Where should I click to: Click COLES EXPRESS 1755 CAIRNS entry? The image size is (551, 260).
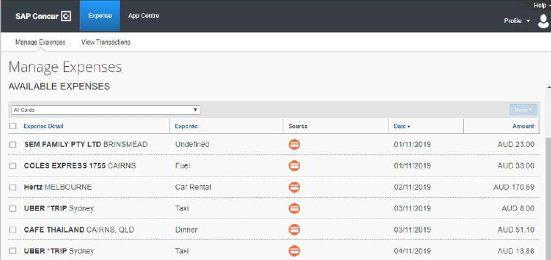[x=80, y=166]
